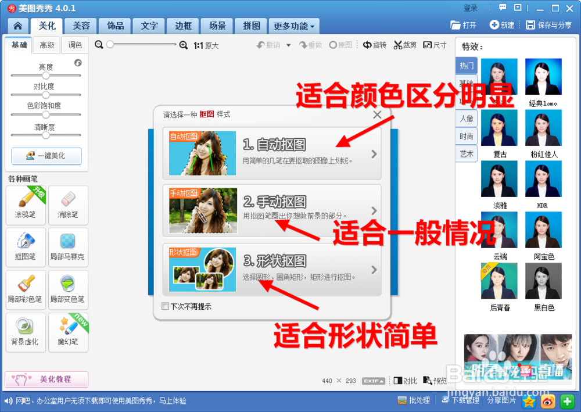Select the 局部马赛克 mosaic tool

[68, 247]
